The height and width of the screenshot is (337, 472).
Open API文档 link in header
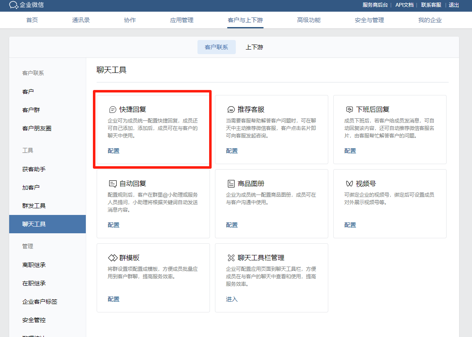404,5
